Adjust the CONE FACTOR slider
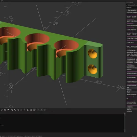Image resolution: width=137 pixels, height=137 pixels. tap(132, 40)
